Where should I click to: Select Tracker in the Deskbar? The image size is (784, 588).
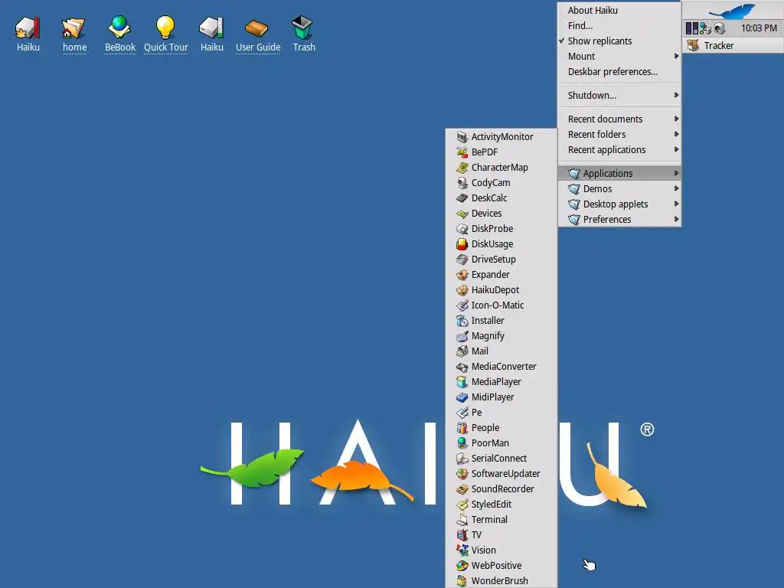(x=733, y=45)
